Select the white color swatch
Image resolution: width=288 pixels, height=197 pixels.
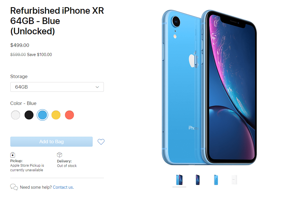pos(15,115)
